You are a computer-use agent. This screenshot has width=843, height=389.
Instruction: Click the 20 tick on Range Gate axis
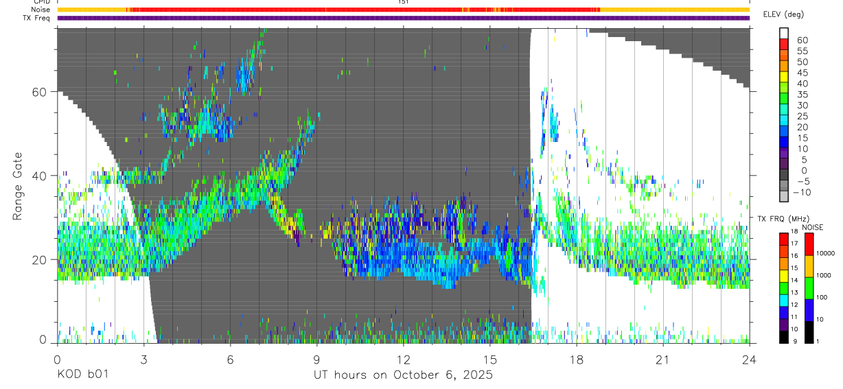coord(40,259)
